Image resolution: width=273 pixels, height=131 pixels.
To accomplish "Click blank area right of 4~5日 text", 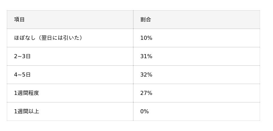I will [82, 75].
